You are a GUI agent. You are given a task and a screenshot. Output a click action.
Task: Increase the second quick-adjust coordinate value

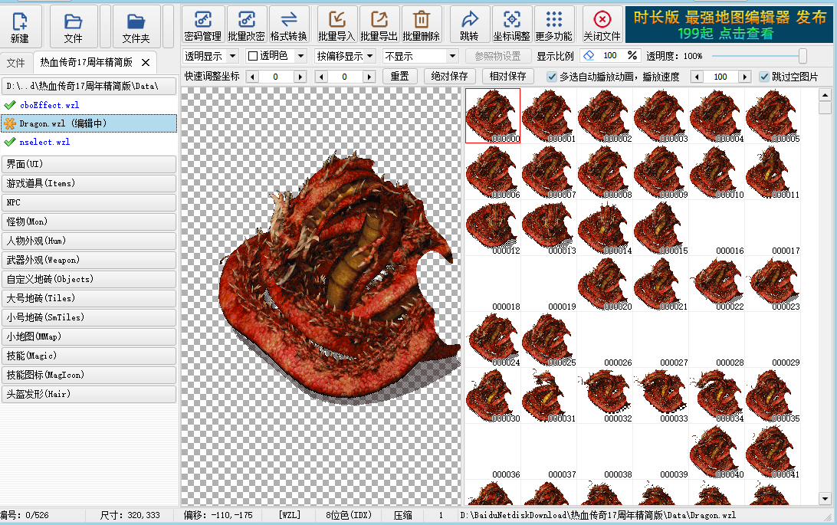369,77
